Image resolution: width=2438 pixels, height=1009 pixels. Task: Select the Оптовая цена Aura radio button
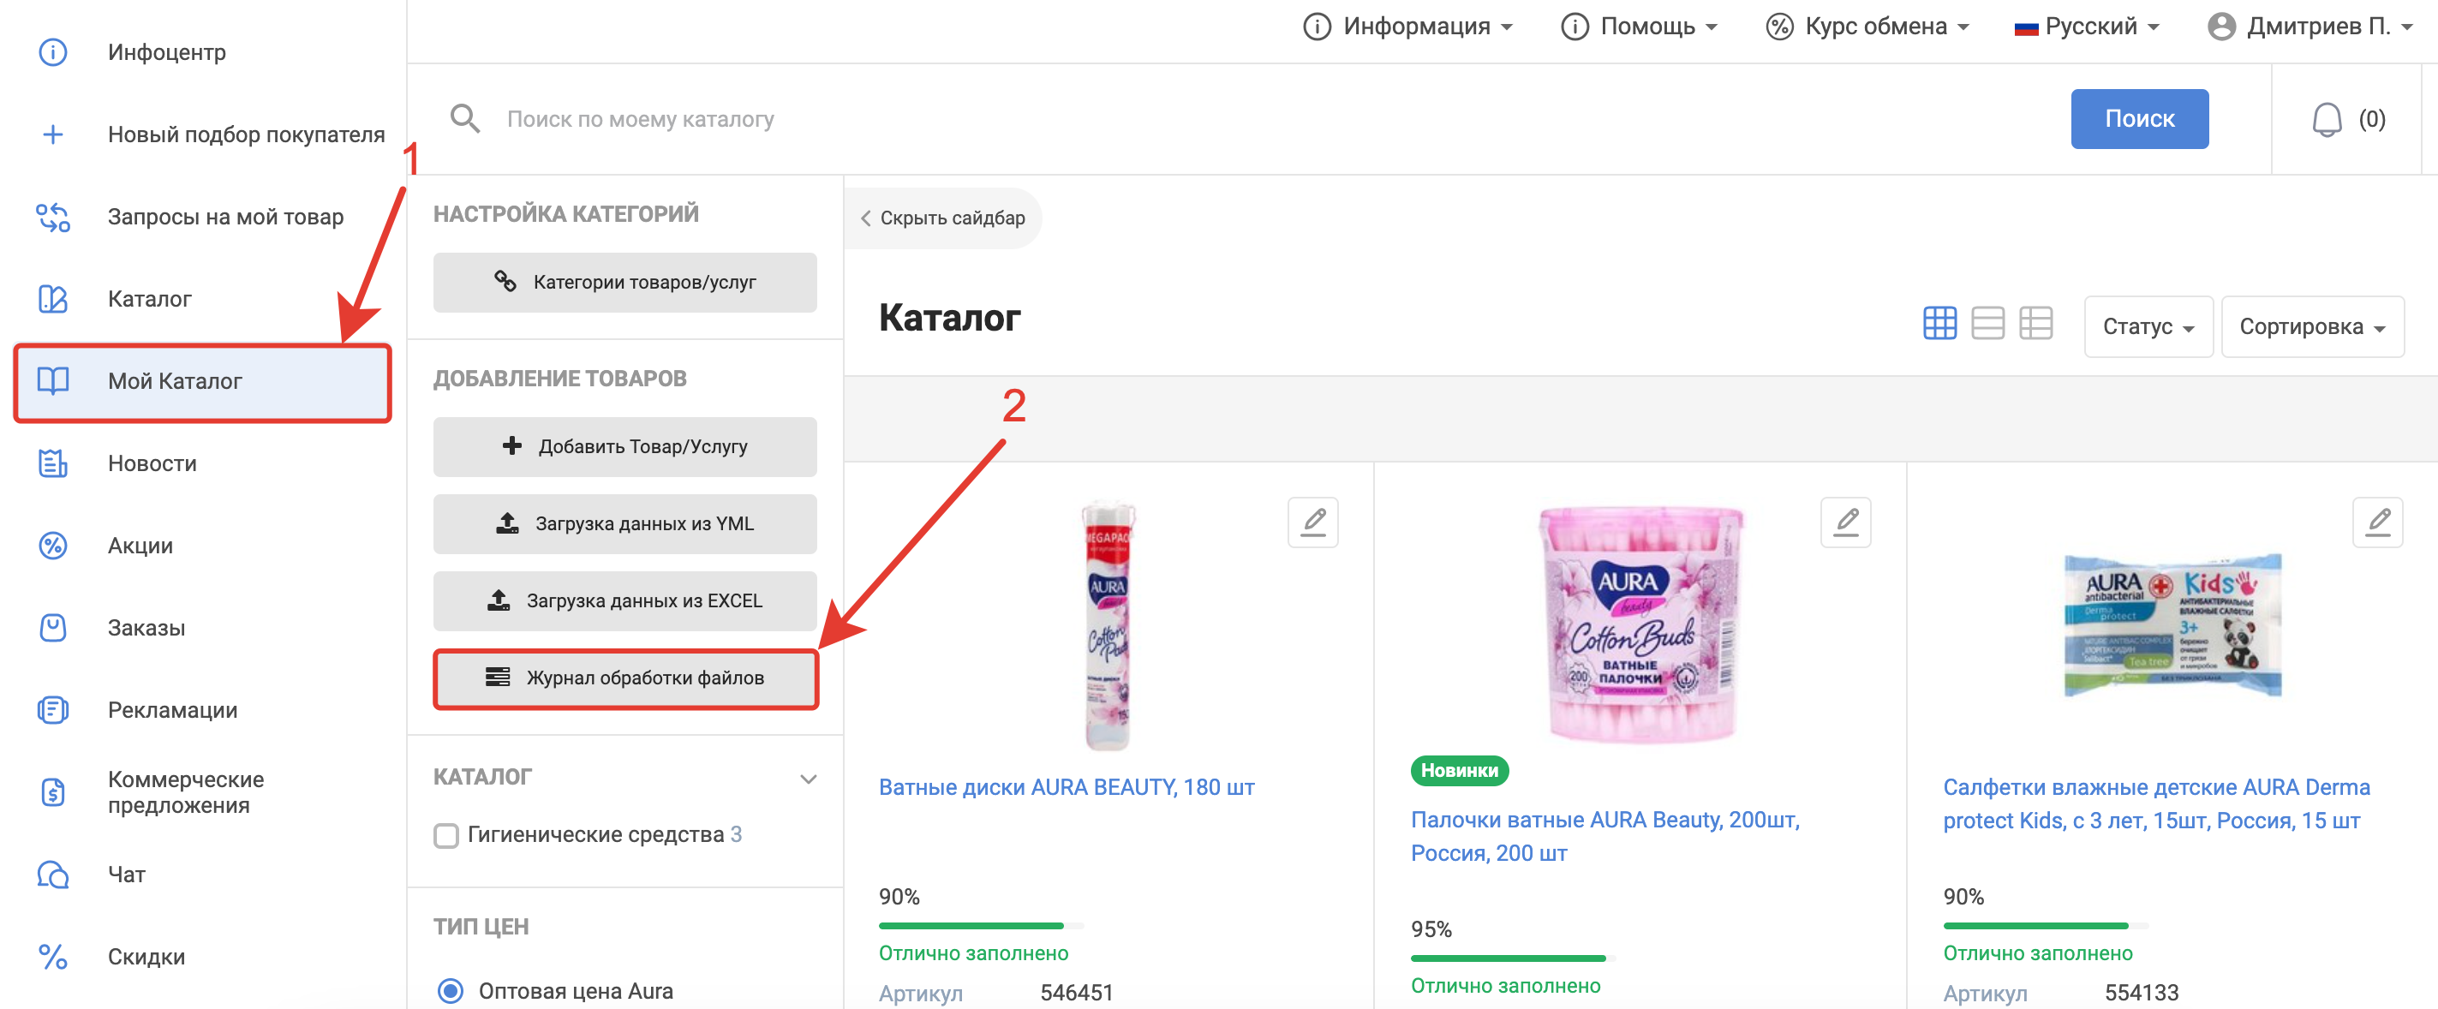click(x=451, y=990)
